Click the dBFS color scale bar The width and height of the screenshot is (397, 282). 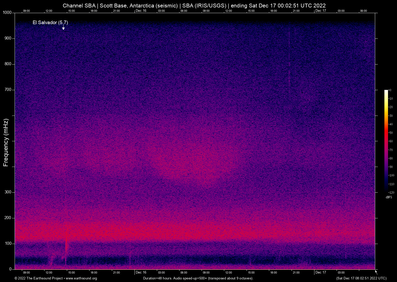(x=386, y=141)
